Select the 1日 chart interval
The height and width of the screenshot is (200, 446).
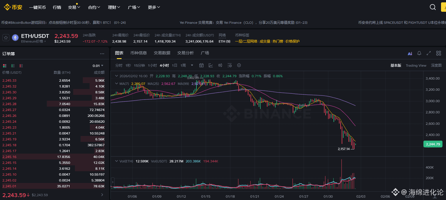174,65
